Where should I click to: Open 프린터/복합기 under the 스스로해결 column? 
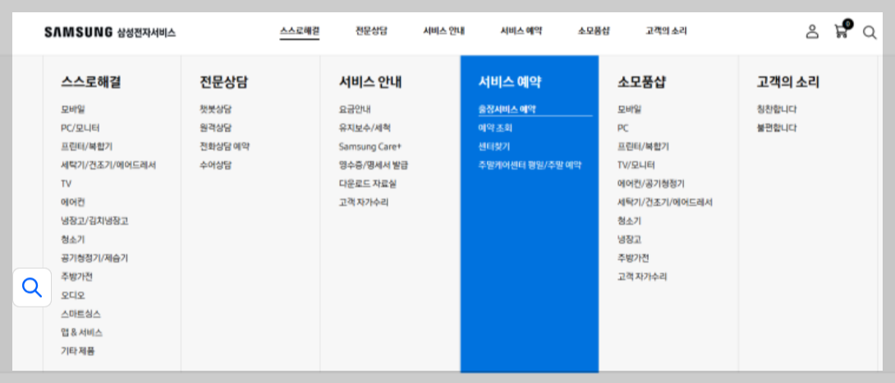(x=87, y=147)
